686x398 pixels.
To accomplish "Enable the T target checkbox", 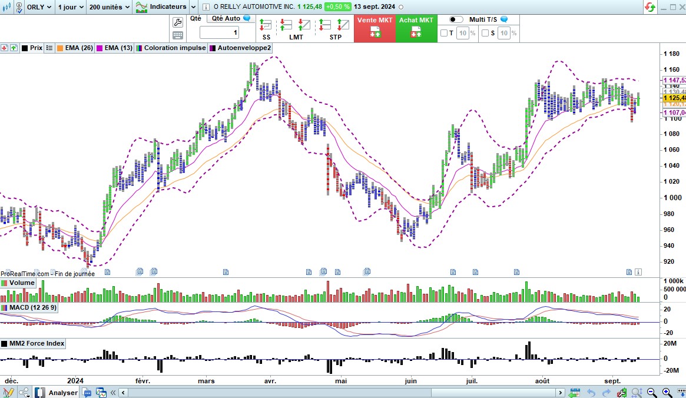I will tap(444, 33).
